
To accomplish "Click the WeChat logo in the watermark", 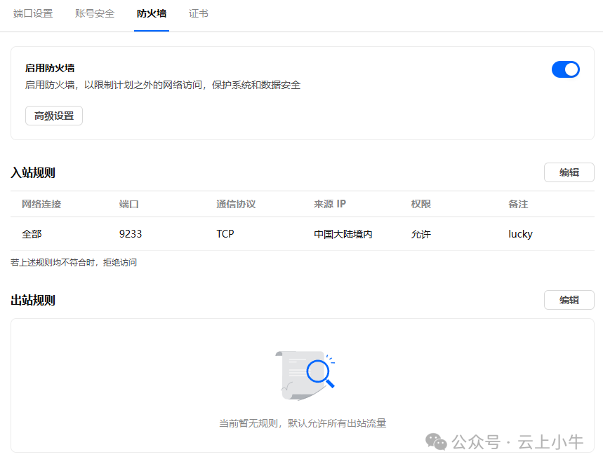I will pos(437,442).
